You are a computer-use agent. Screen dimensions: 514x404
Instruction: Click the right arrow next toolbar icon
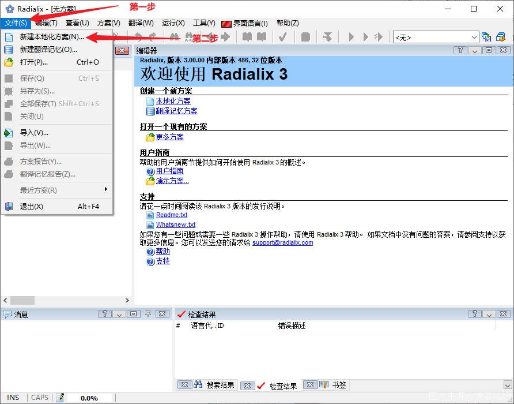click(x=225, y=37)
